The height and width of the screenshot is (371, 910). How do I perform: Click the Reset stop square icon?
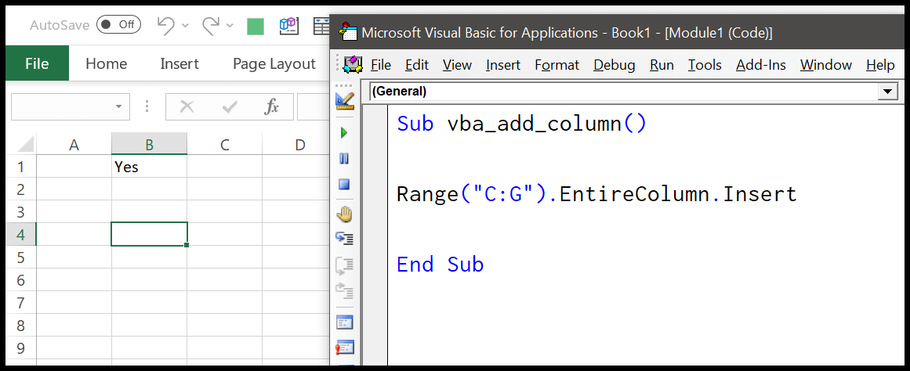[x=344, y=185]
